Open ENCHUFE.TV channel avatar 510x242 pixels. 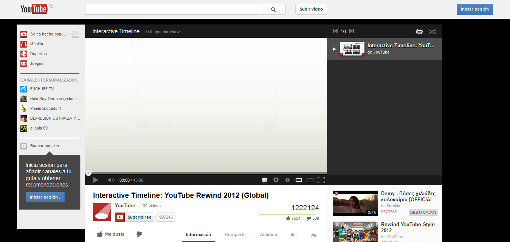click(x=24, y=89)
